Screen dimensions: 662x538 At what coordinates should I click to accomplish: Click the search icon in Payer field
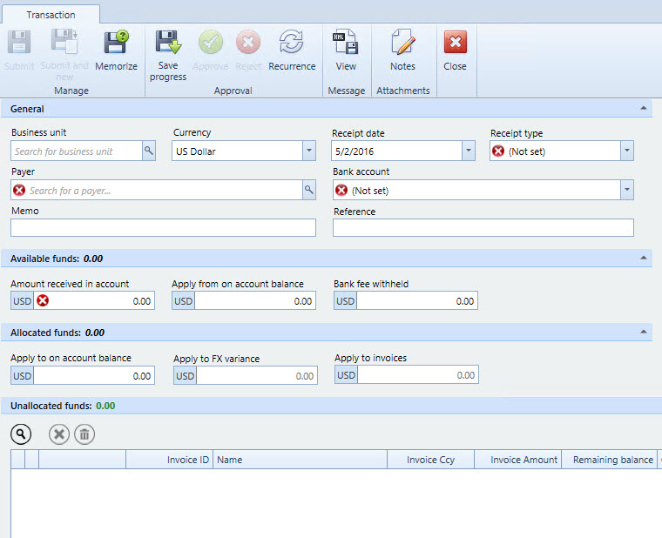pos(308,190)
